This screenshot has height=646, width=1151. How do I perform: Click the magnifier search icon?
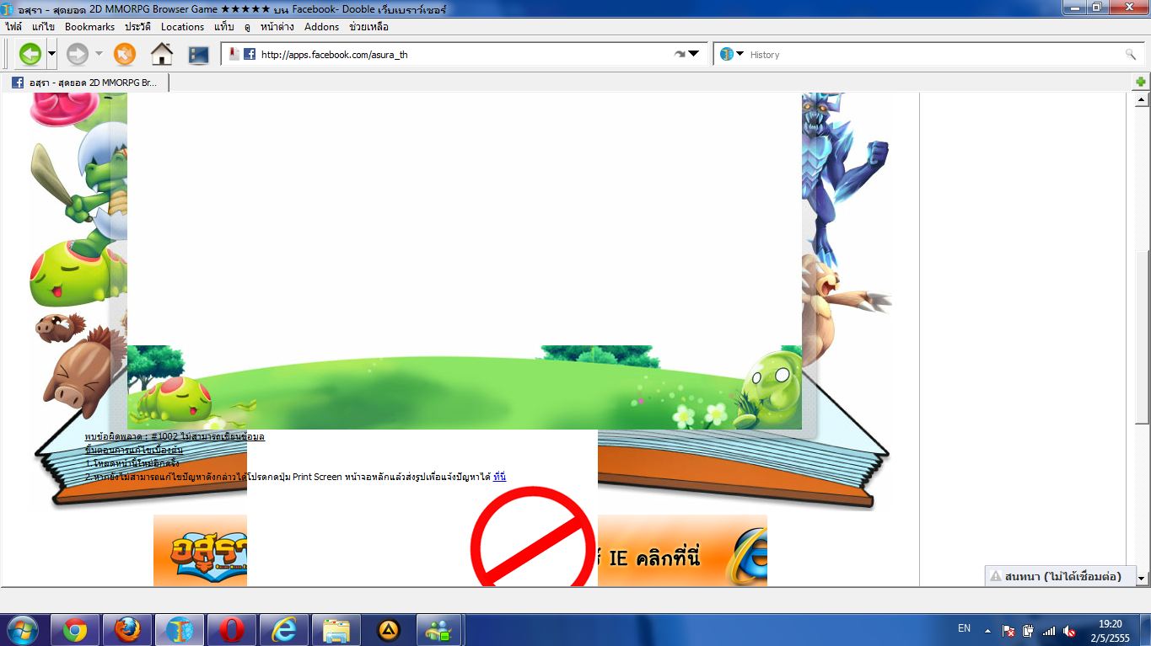pos(1131,54)
